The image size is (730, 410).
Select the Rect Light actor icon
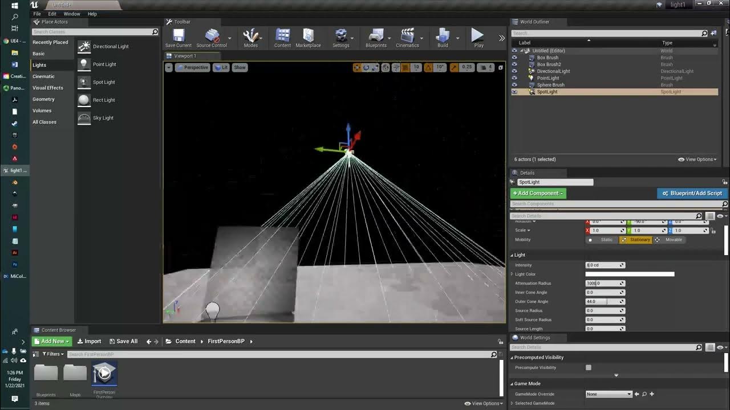pos(84,100)
